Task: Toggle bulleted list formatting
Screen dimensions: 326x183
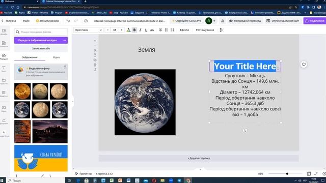Action: click(166, 30)
